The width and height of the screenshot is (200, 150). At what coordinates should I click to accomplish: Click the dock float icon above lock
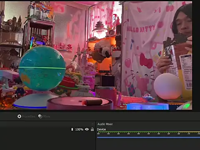(x=92, y=124)
